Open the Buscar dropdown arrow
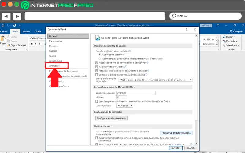 [235, 37]
